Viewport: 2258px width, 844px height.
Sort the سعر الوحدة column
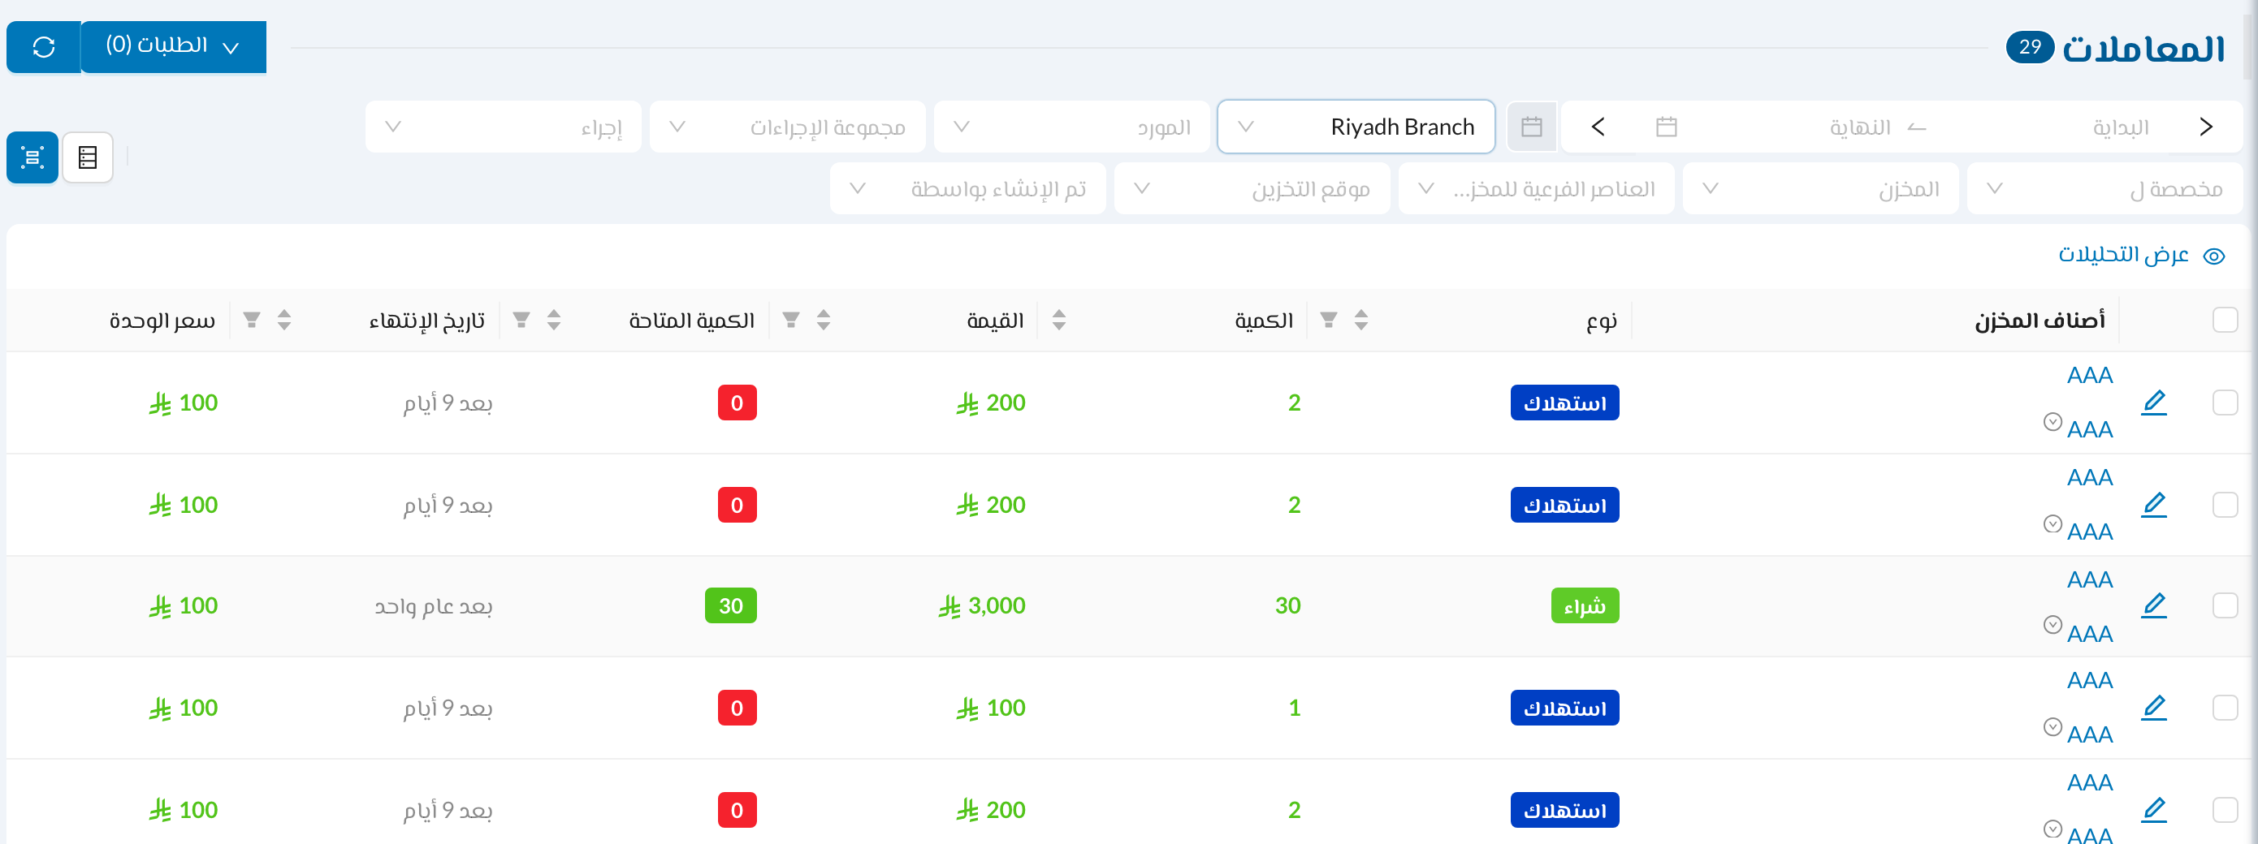tap(284, 320)
